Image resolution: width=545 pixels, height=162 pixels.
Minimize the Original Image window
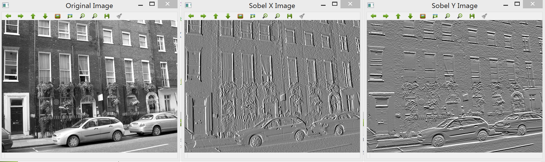[141, 5]
